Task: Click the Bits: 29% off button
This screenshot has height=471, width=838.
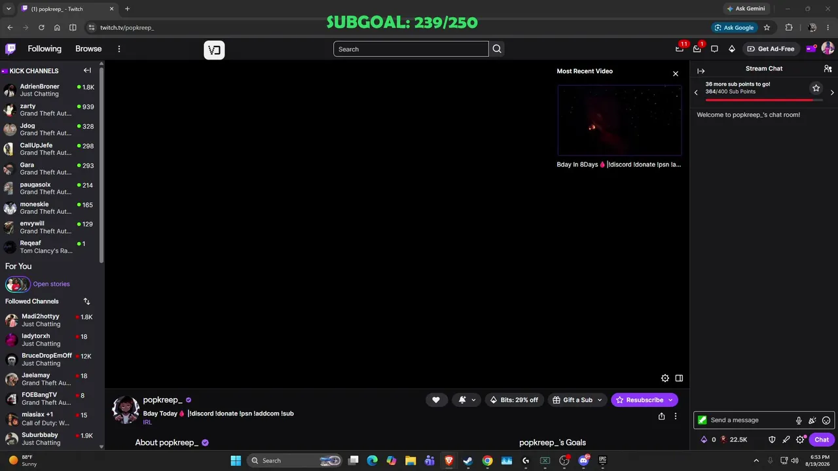Action: tap(514, 400)
